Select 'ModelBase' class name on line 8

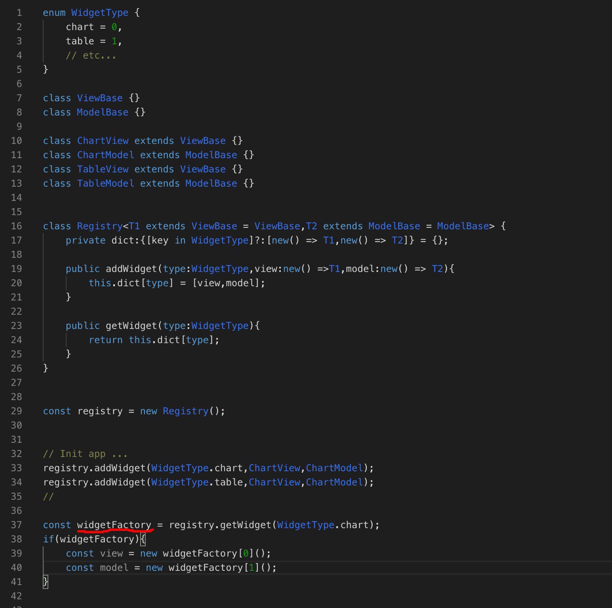pyautogui.click(x=103, y=112)
